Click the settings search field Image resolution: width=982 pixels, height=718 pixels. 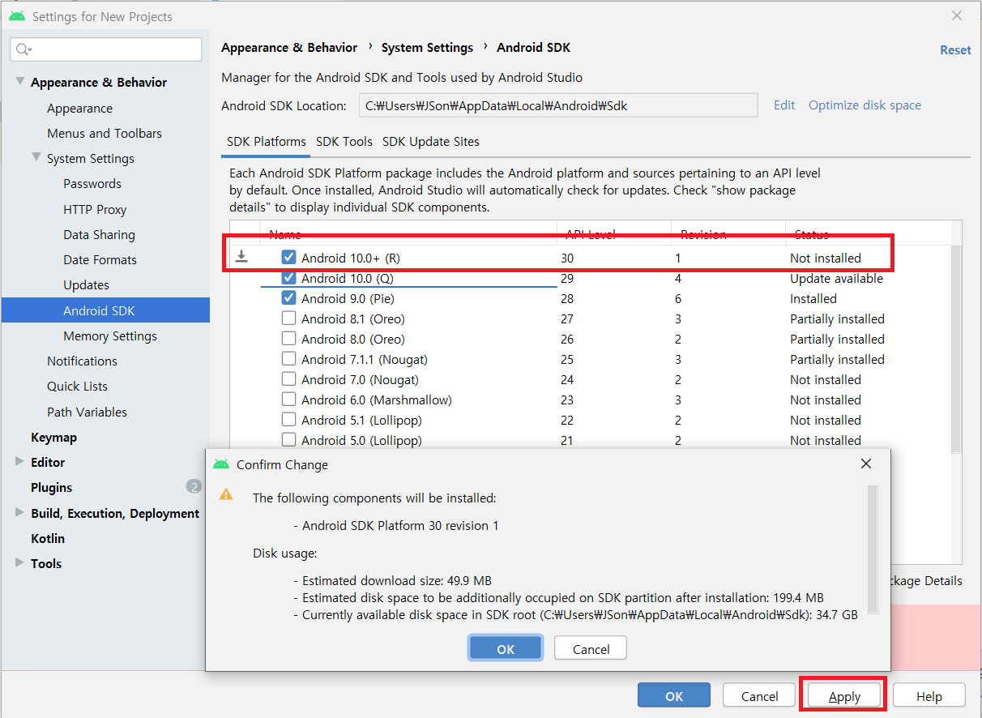tap(106, 49)
